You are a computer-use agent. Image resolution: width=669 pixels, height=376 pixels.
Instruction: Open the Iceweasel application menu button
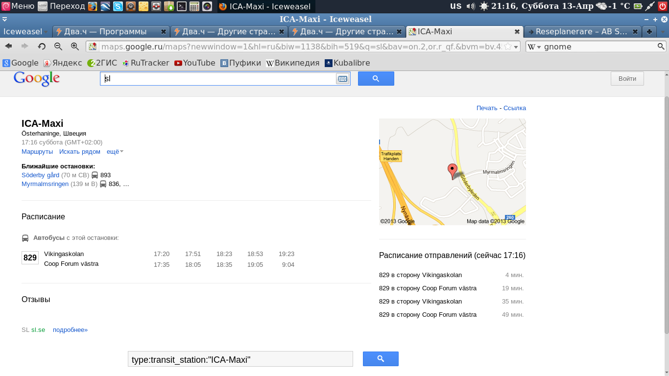[25, 31]
